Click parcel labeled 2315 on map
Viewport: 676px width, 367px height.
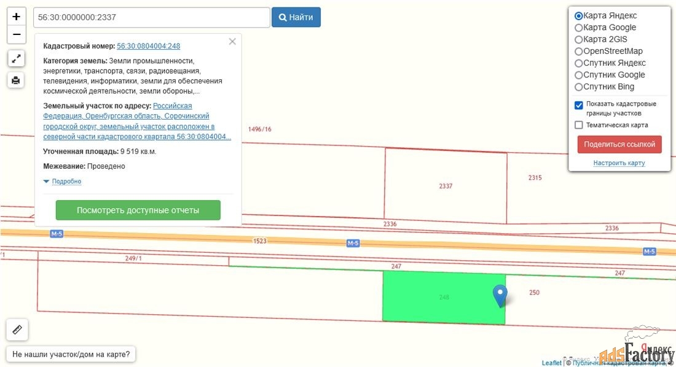coord(535,177)
